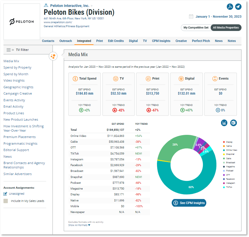
Task: Click the orange dots insights bubble
Action: point(53,56)
